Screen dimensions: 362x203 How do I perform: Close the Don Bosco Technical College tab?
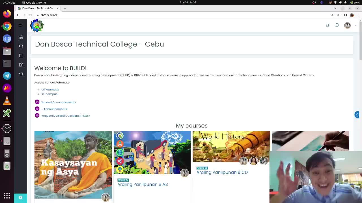click(57, 8)
